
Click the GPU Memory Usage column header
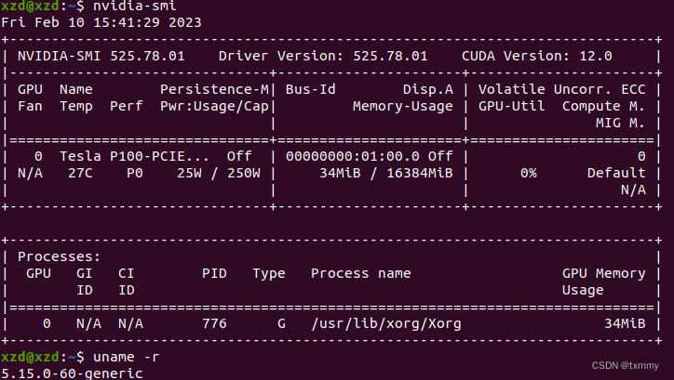pos(603,282)
